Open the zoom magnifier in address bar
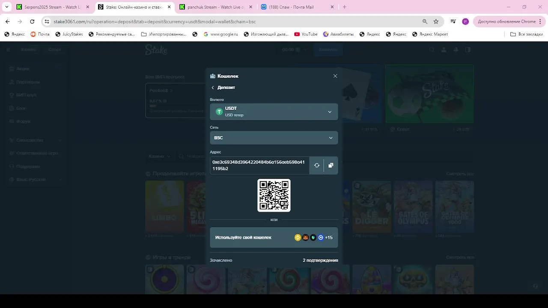The height and width of the screenshot is (308, 548). 425,21
